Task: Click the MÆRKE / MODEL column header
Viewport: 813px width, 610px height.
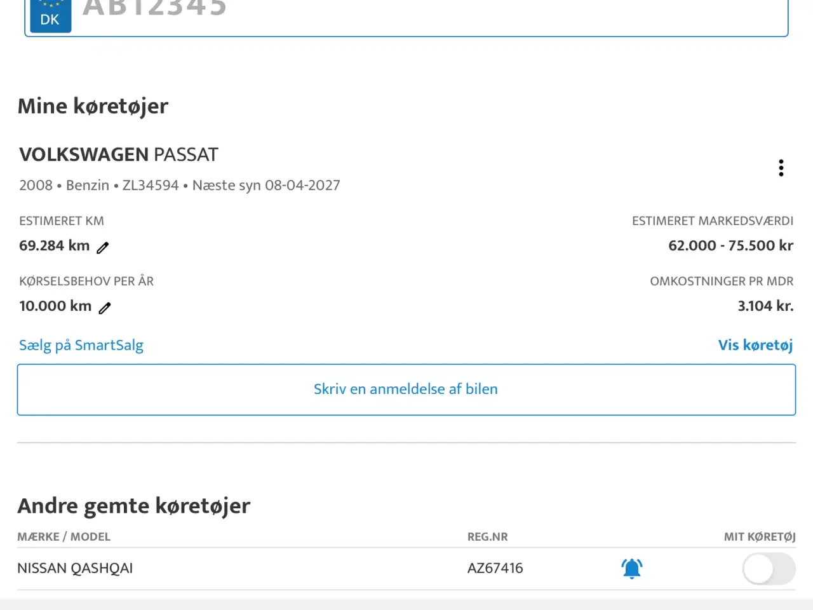Action: (x=64, y=536)
